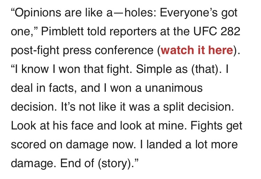Click the words "End of" in last line
This screenshot has height=179, width=261.
pyautogui.click(x=77, y=163)
